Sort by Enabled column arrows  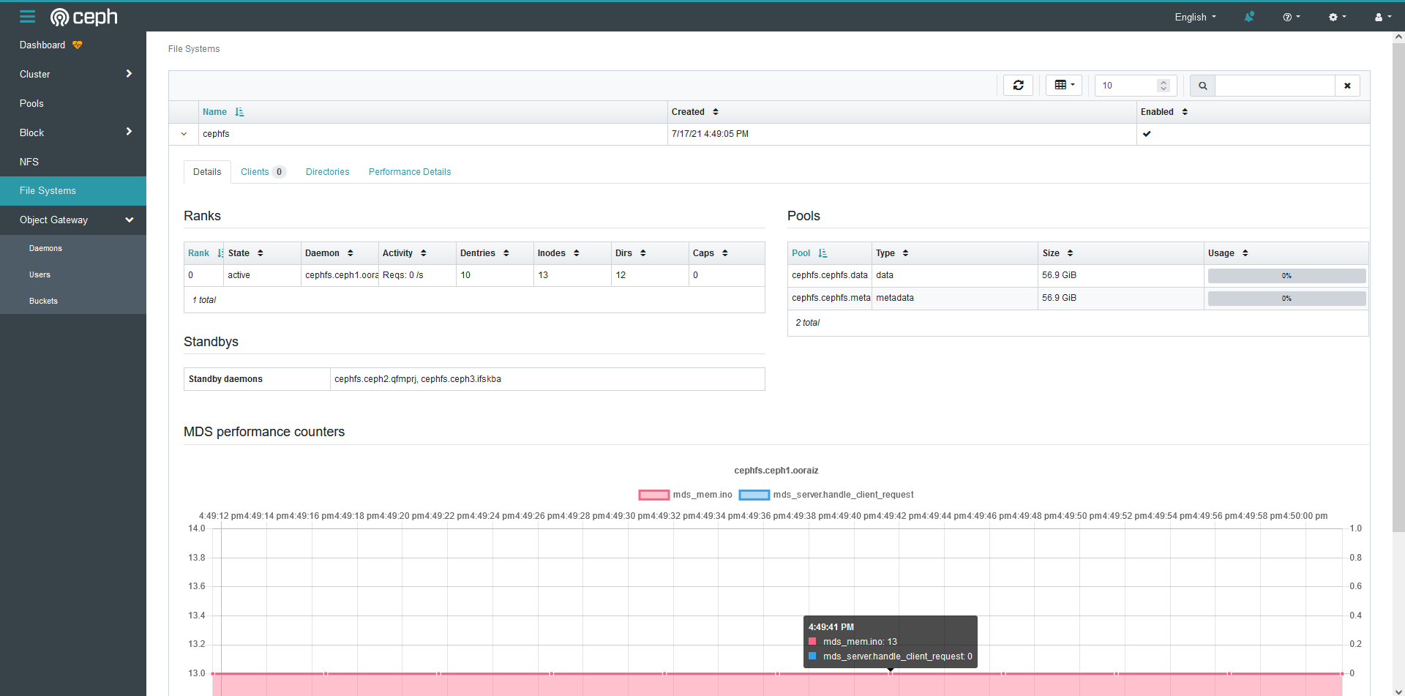1185,112
